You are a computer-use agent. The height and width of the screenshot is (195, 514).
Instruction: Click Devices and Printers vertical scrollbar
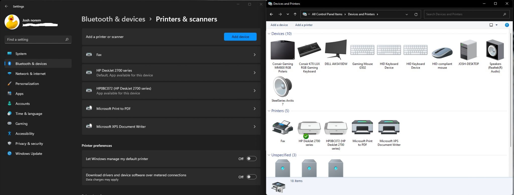(511, 90)
